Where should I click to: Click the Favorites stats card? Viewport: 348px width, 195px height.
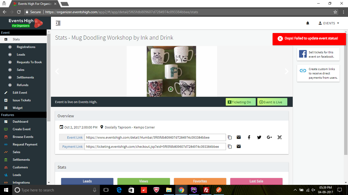coord(200,181)
